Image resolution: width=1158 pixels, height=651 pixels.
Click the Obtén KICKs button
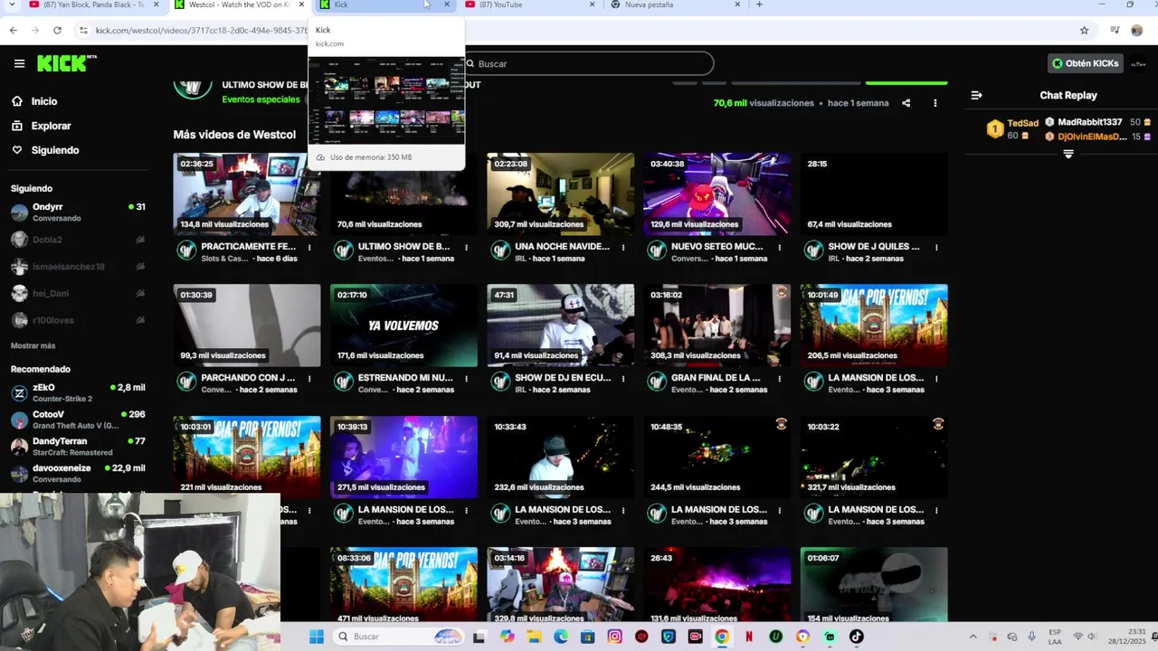[1086, 63]
